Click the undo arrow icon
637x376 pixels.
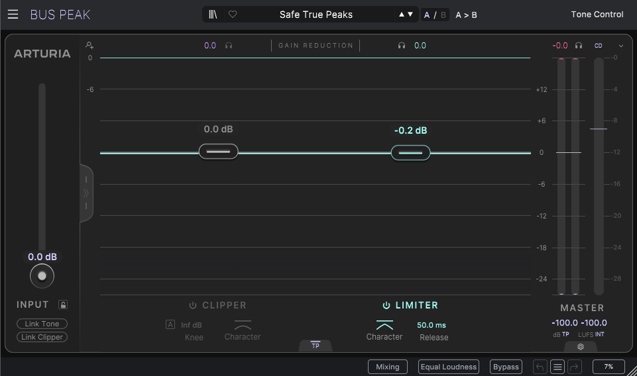(540, 367)
